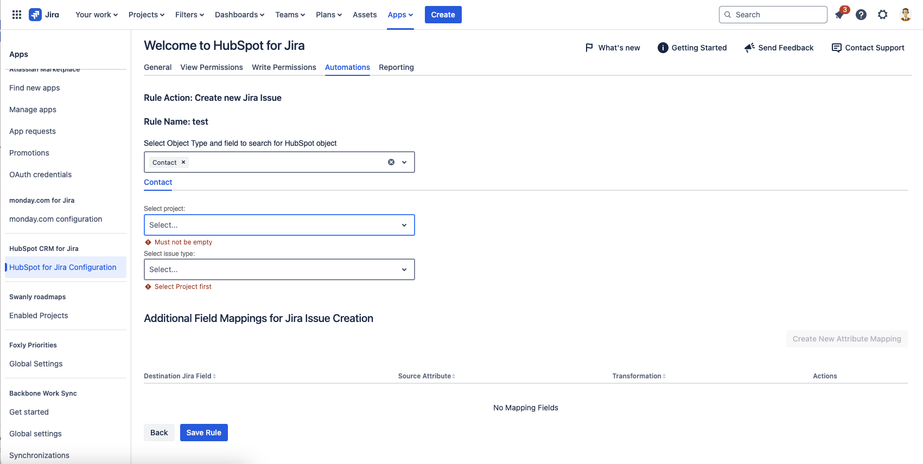
Task: Click the Send Feedback megaphone icon
Action: click(749, 48)
